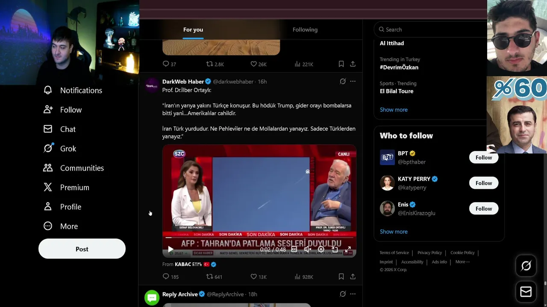The height and width of the screenshot is (307, 547).
Task: Open Premium X logo icon
Action: [x=48, y=187]
